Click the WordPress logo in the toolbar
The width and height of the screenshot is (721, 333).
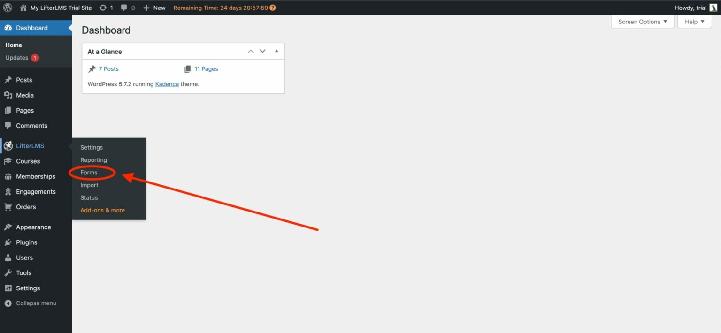[x=7, y=8]
